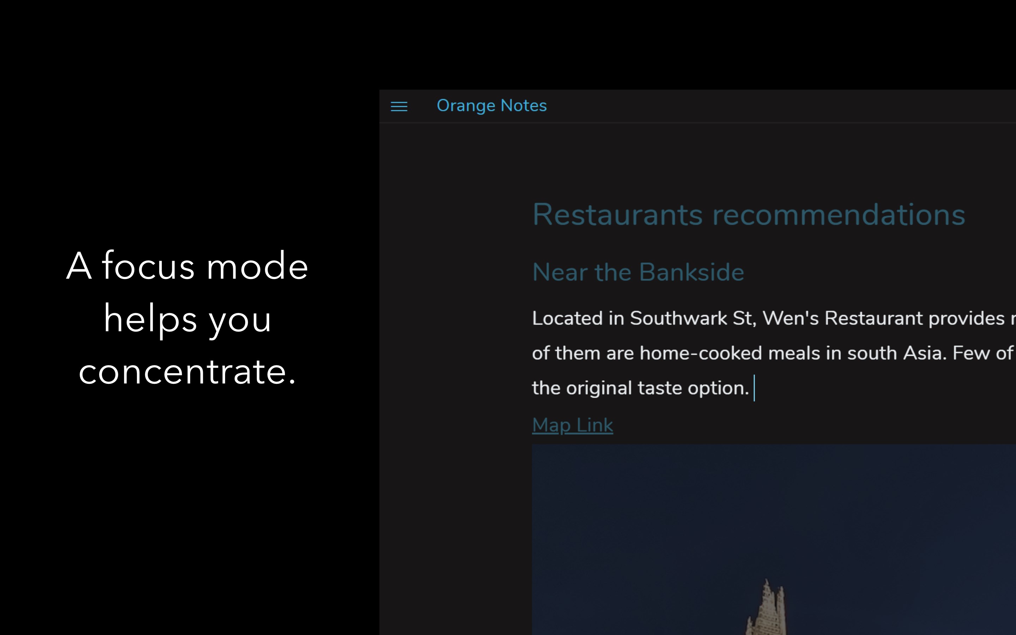Click the Restaurants recommendations heading
The height and width of the screenshot is (635, 1016).
pyautogui.click(x=748, y=214)
